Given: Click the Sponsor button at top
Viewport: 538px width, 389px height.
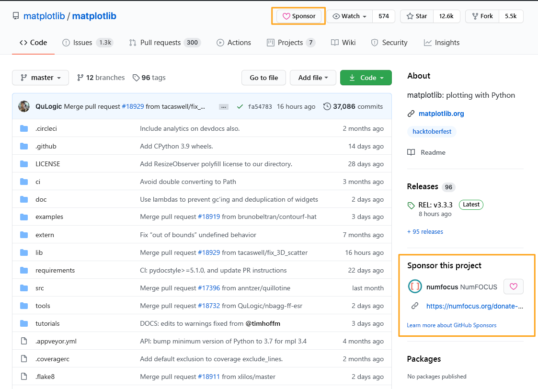Looking at the screenshot, I should (298, 16).
